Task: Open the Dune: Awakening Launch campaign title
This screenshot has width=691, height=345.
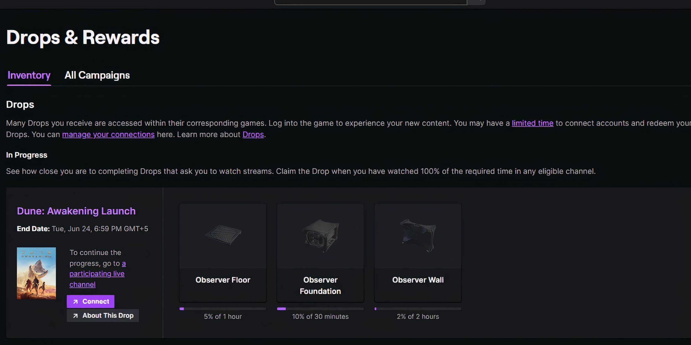Action: click(76, 211)
